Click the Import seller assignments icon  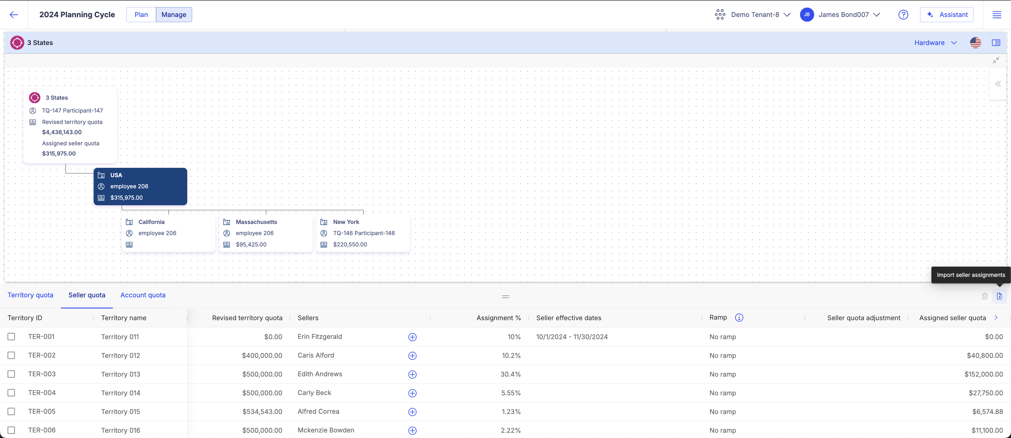click(x=1000, y=296)
